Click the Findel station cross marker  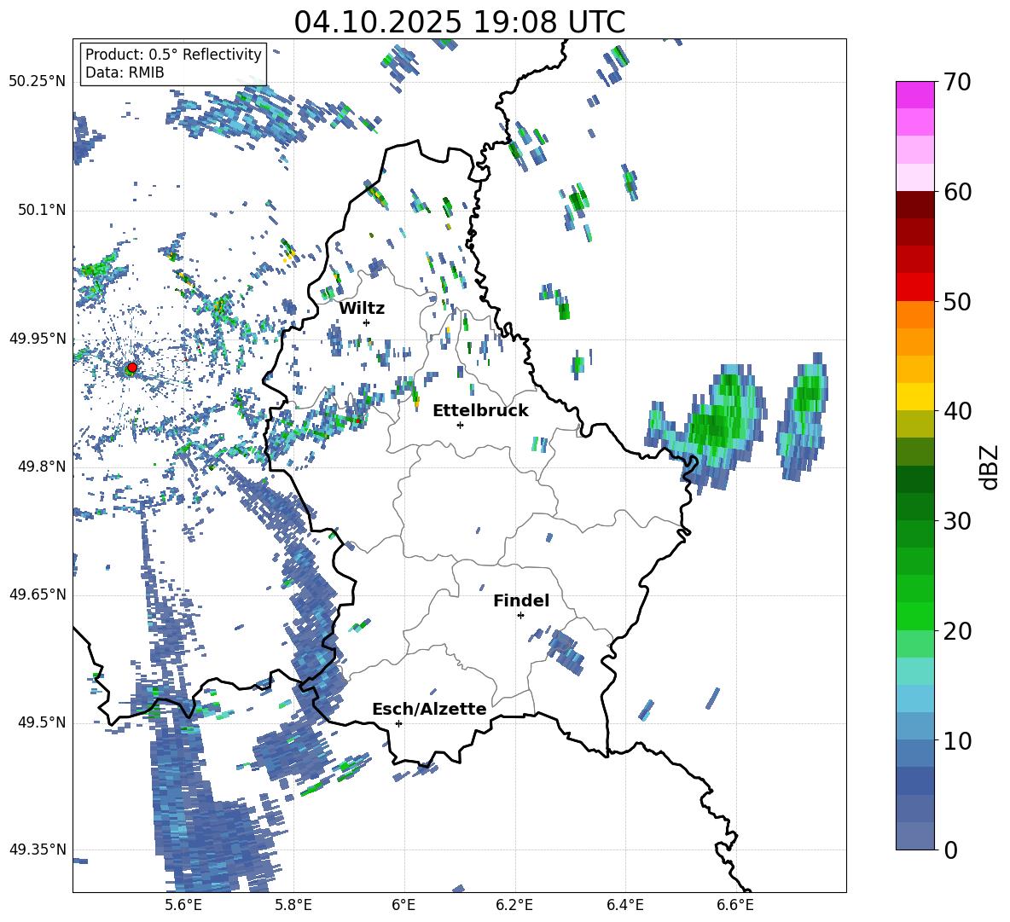pos(520,616)
